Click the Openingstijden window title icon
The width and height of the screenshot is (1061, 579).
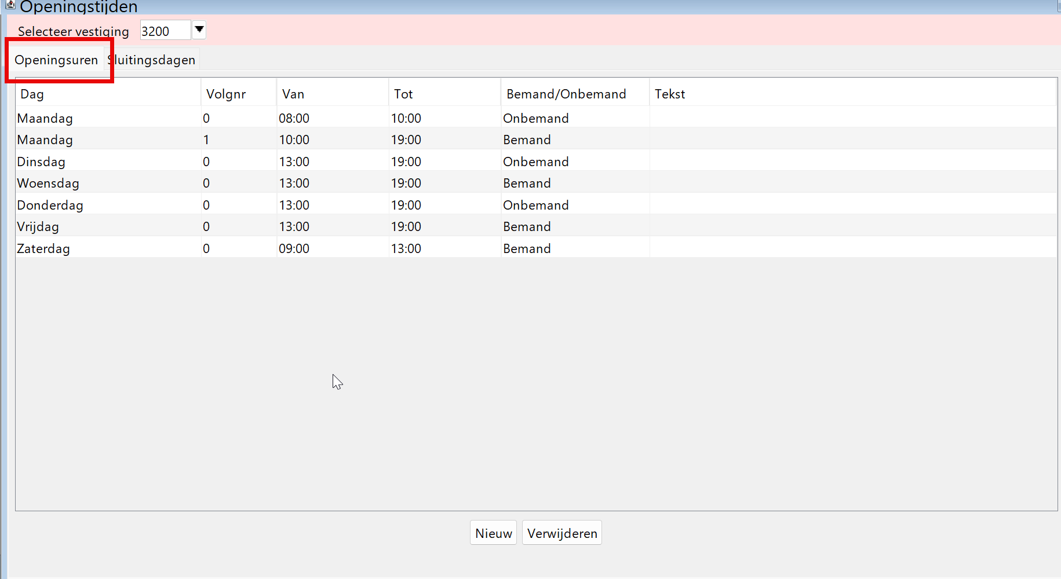pos(10,5)
